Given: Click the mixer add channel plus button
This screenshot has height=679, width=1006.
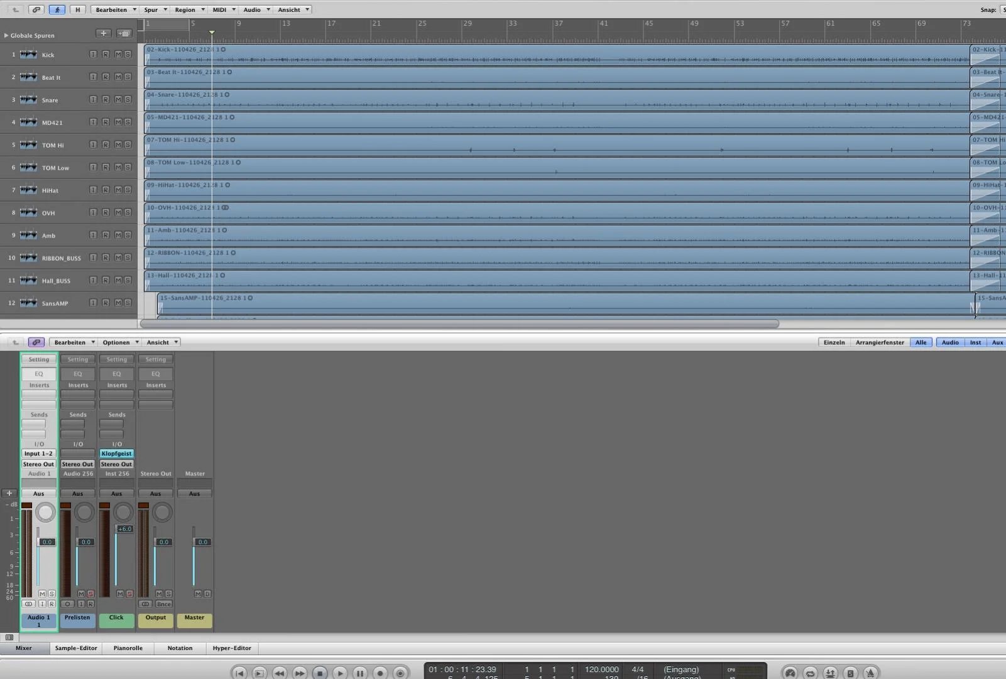Looking at the screenshot, I should click(x=9, y=494).
